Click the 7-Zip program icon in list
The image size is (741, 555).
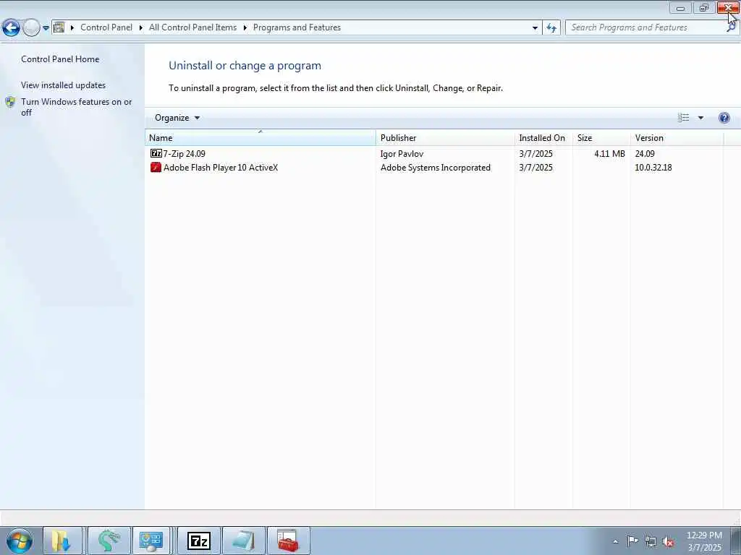[156, 153]
